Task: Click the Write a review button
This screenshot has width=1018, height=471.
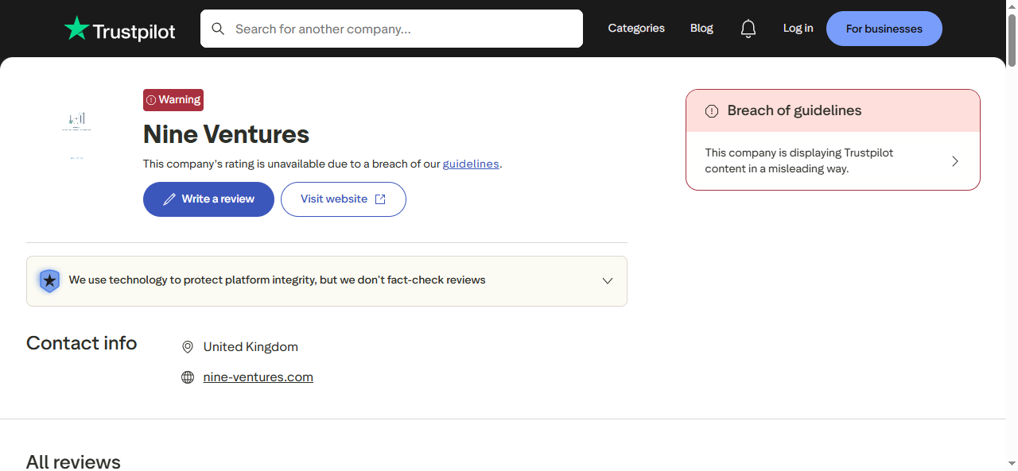Action: tap(208, 199)
